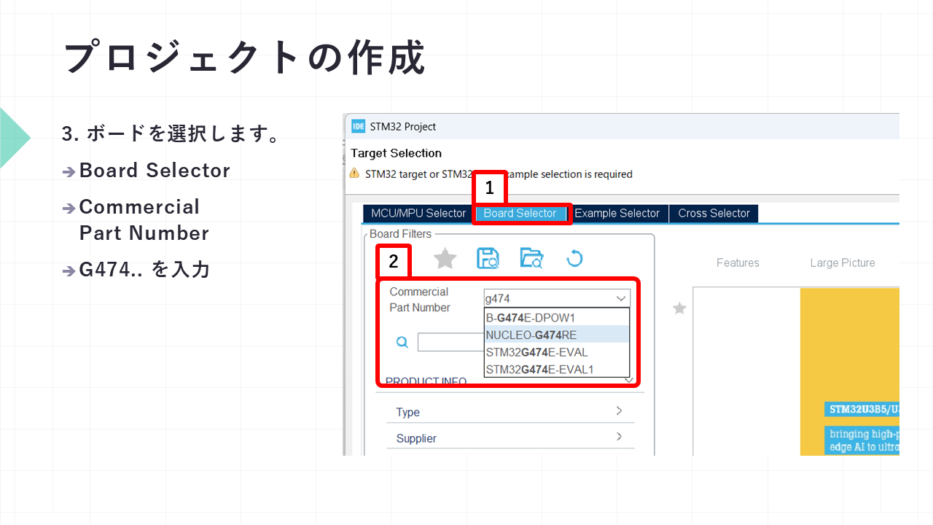Click the magnifier search icon in Board Filters
933x525 pixels.
click(402, 341)
